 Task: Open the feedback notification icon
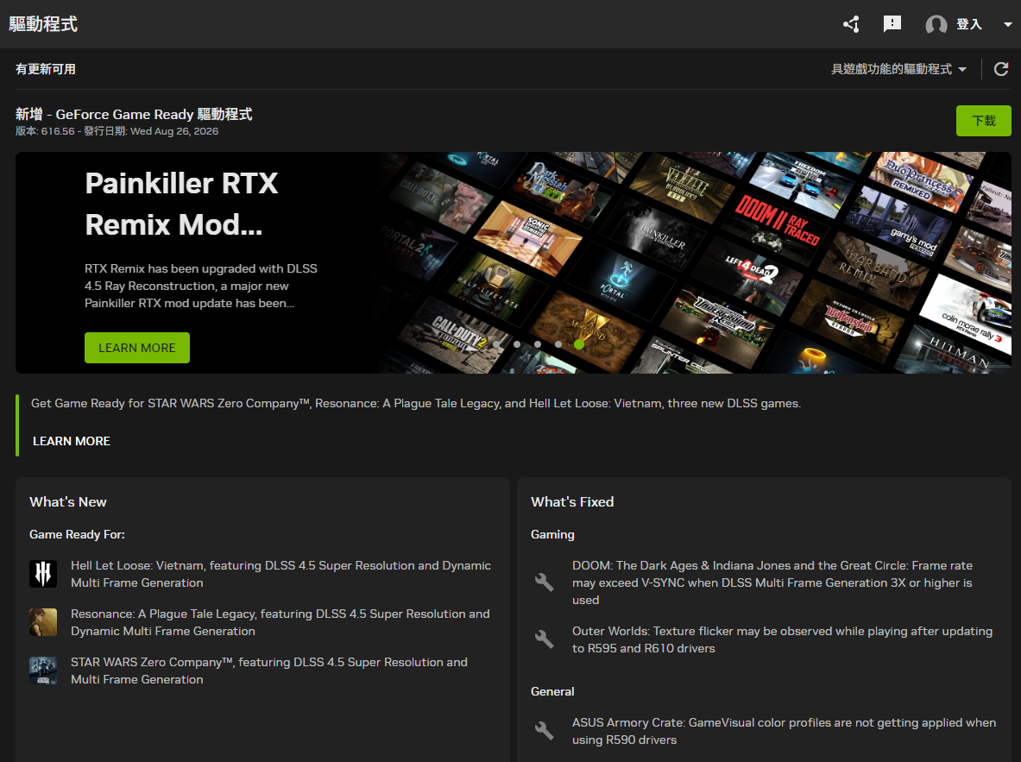tap(892, 24)
